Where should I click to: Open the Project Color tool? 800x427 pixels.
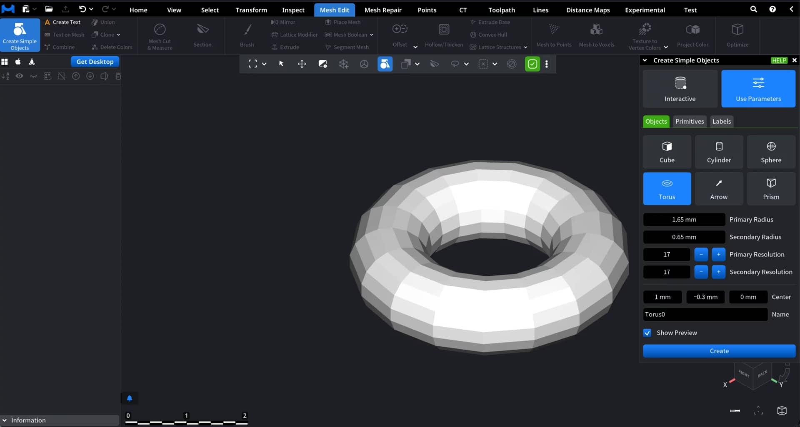coord(692,35)
